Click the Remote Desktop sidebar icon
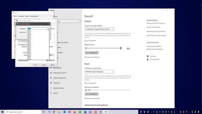202x114 pixels. pyautogui.click(x=51, y=88)
